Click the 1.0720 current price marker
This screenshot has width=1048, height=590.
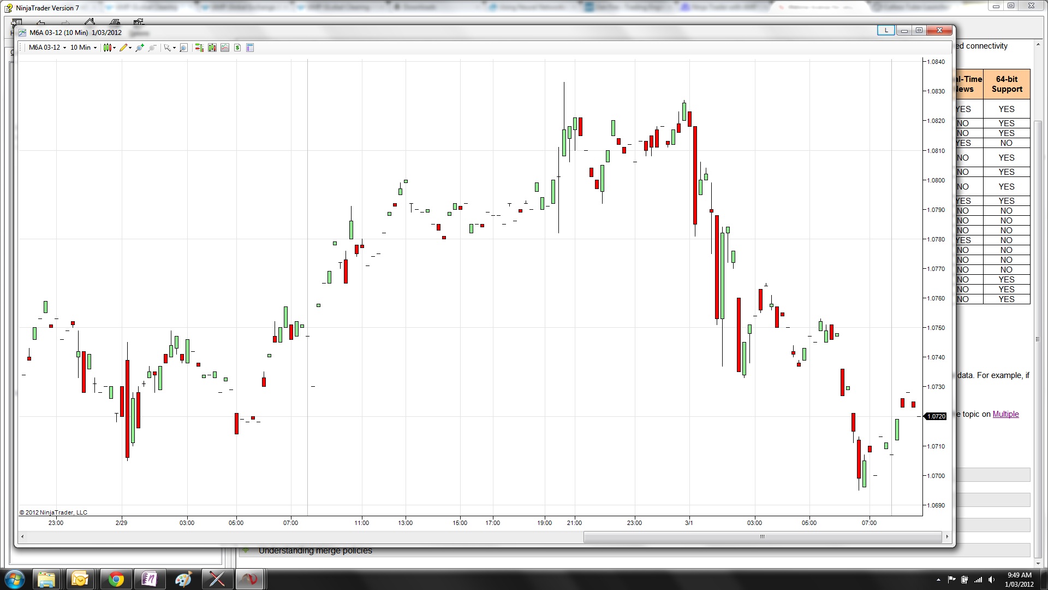tap(936, 416)
